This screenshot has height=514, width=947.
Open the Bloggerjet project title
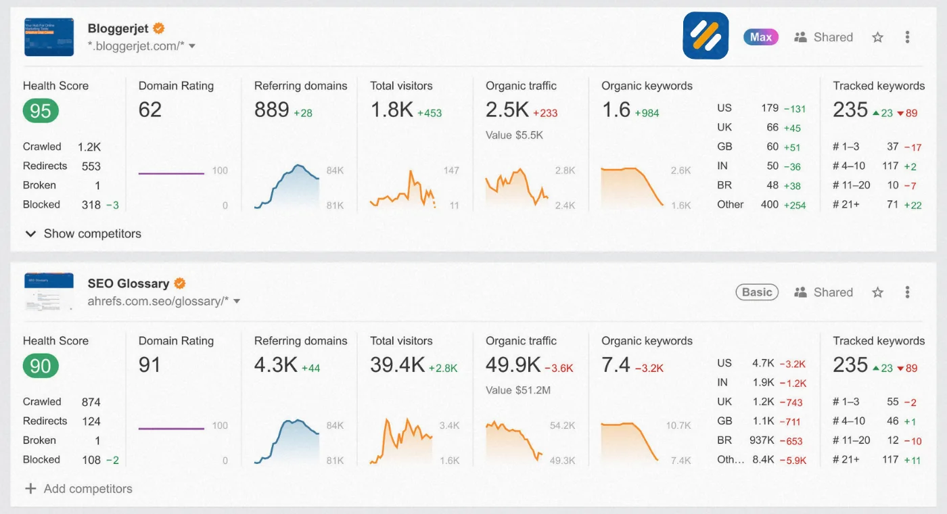coord(118,28)
